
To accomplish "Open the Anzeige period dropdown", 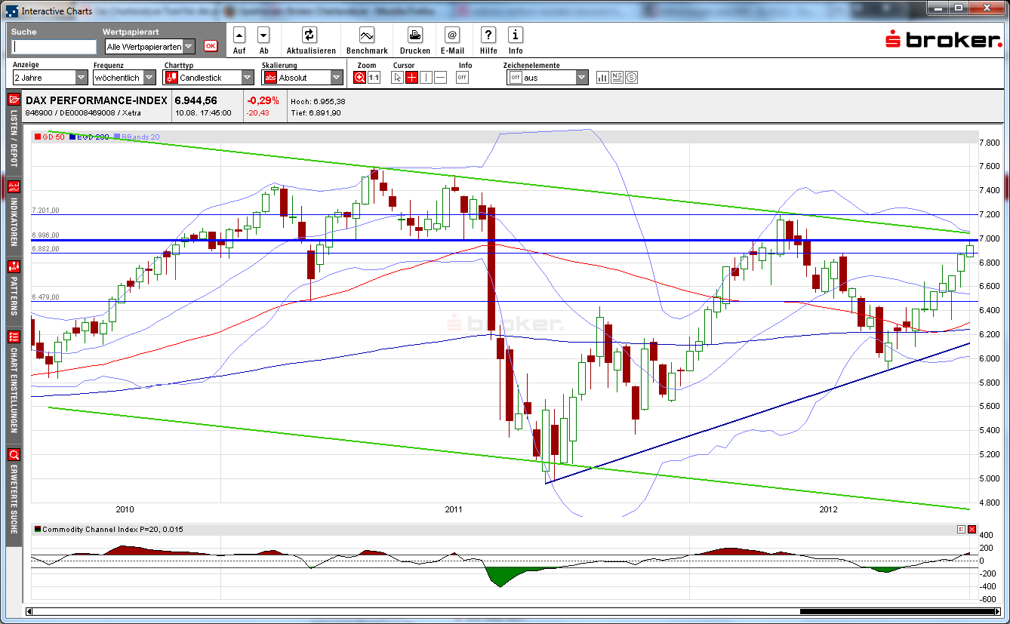I will (x=82, y=76).
